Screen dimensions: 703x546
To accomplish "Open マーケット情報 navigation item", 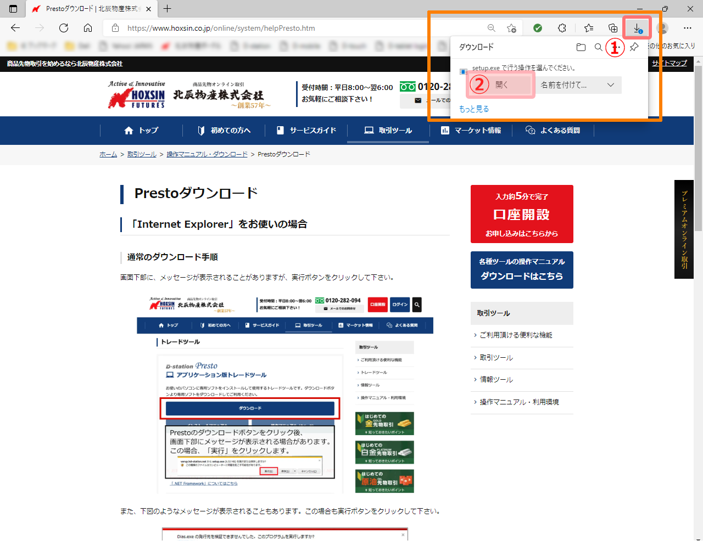I will (x=471, y=131).
